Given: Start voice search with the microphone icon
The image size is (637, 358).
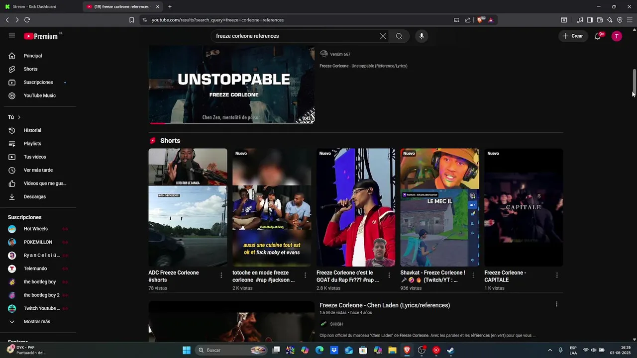Looking at the screenshot, I should click(422, 36).
